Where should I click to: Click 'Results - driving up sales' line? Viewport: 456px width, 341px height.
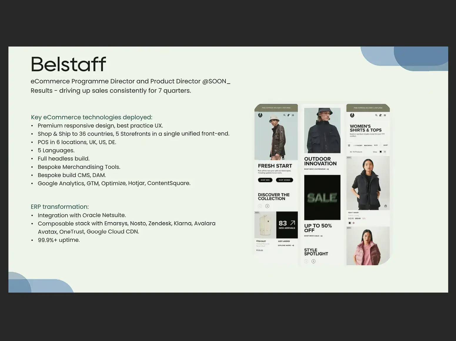pos(111,90)
